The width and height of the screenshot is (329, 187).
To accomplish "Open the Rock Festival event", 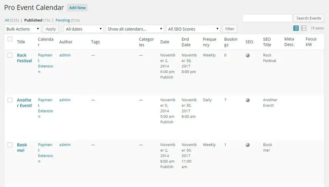I will click(x=24, y=58).
